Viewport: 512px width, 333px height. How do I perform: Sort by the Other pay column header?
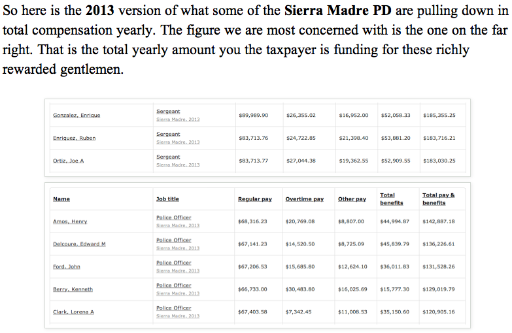[x=352, y=198]
